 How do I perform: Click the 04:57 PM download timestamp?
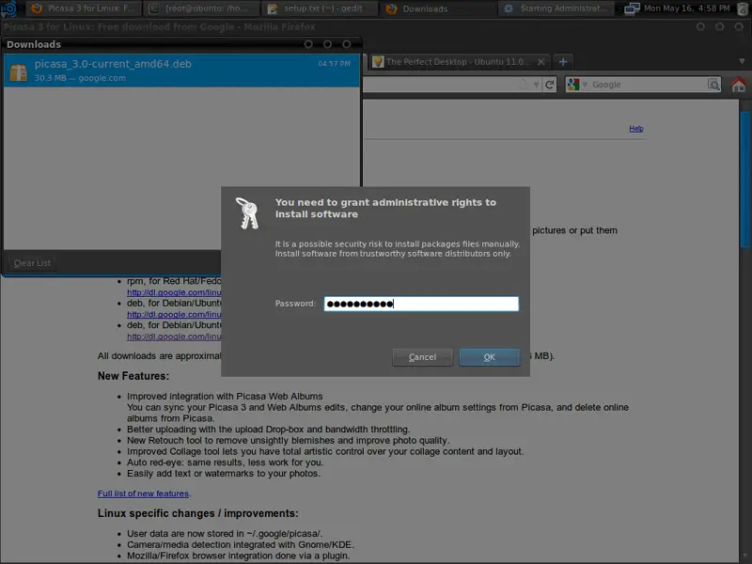[x=335, y=63]
